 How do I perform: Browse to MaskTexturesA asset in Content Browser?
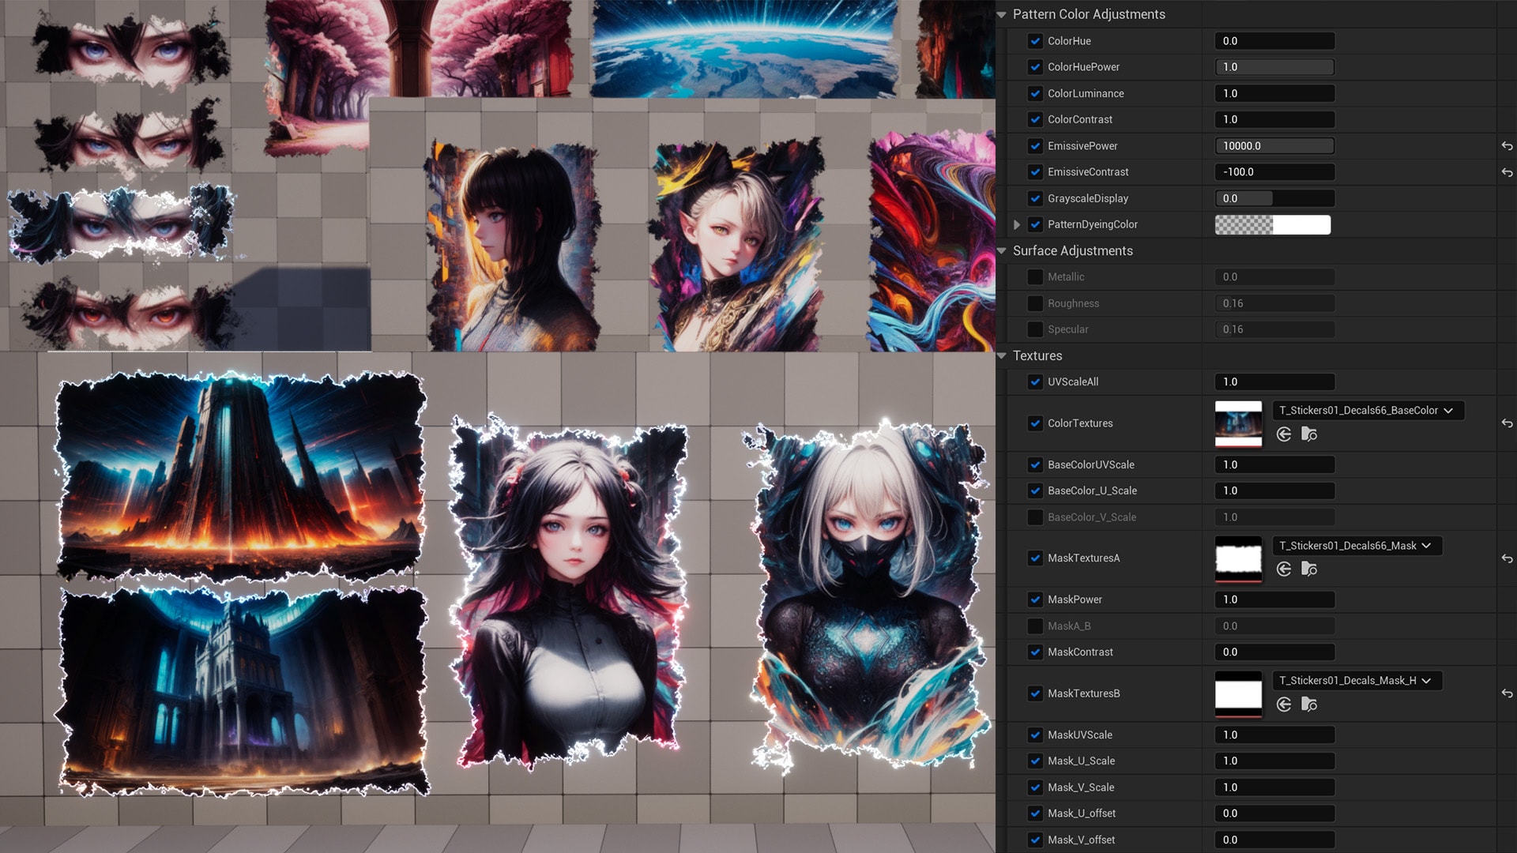pyautogui.click(x=1309, y=569)
